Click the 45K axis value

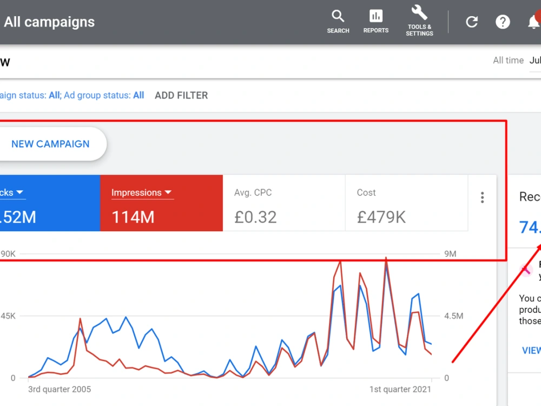click(8, 316)
